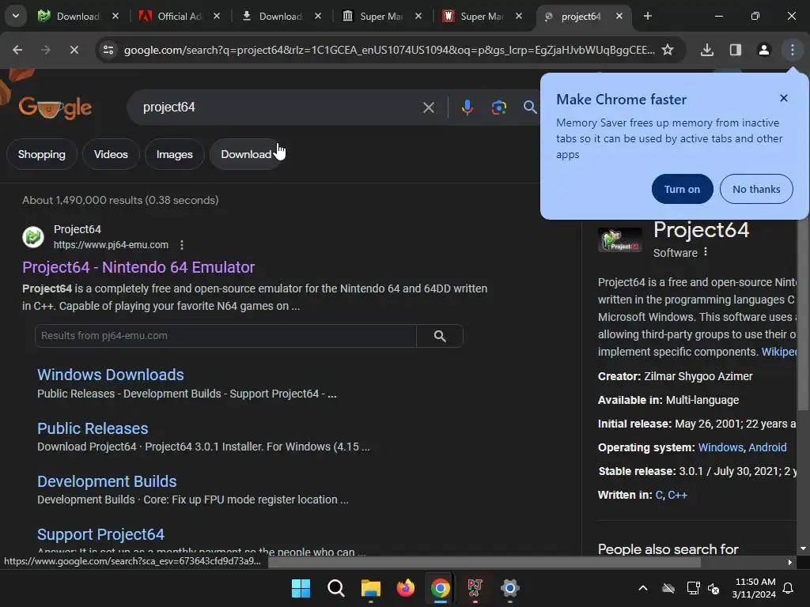Open options for the pj64-emu.com result
The width and height of the screenshot is (810, 607).
point(181,245)
